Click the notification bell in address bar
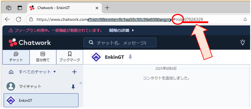251x109 pixels. [x=245, y=20]
